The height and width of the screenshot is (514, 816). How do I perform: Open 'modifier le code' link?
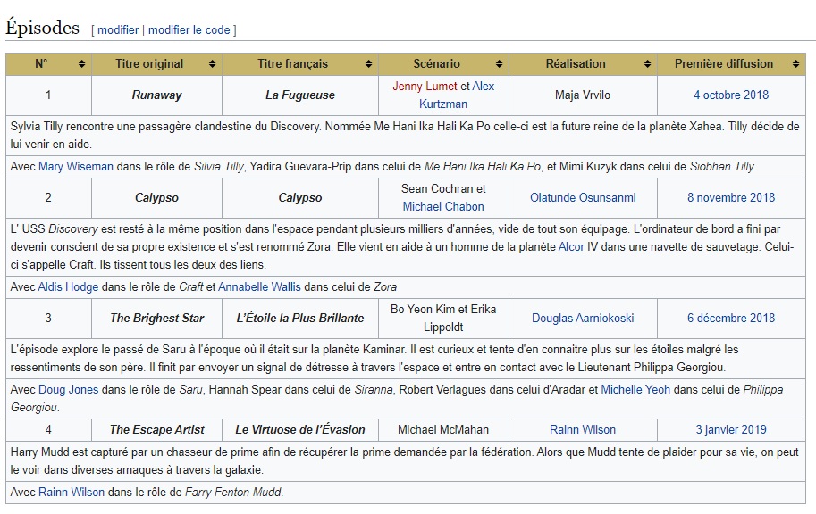(189, 30)
